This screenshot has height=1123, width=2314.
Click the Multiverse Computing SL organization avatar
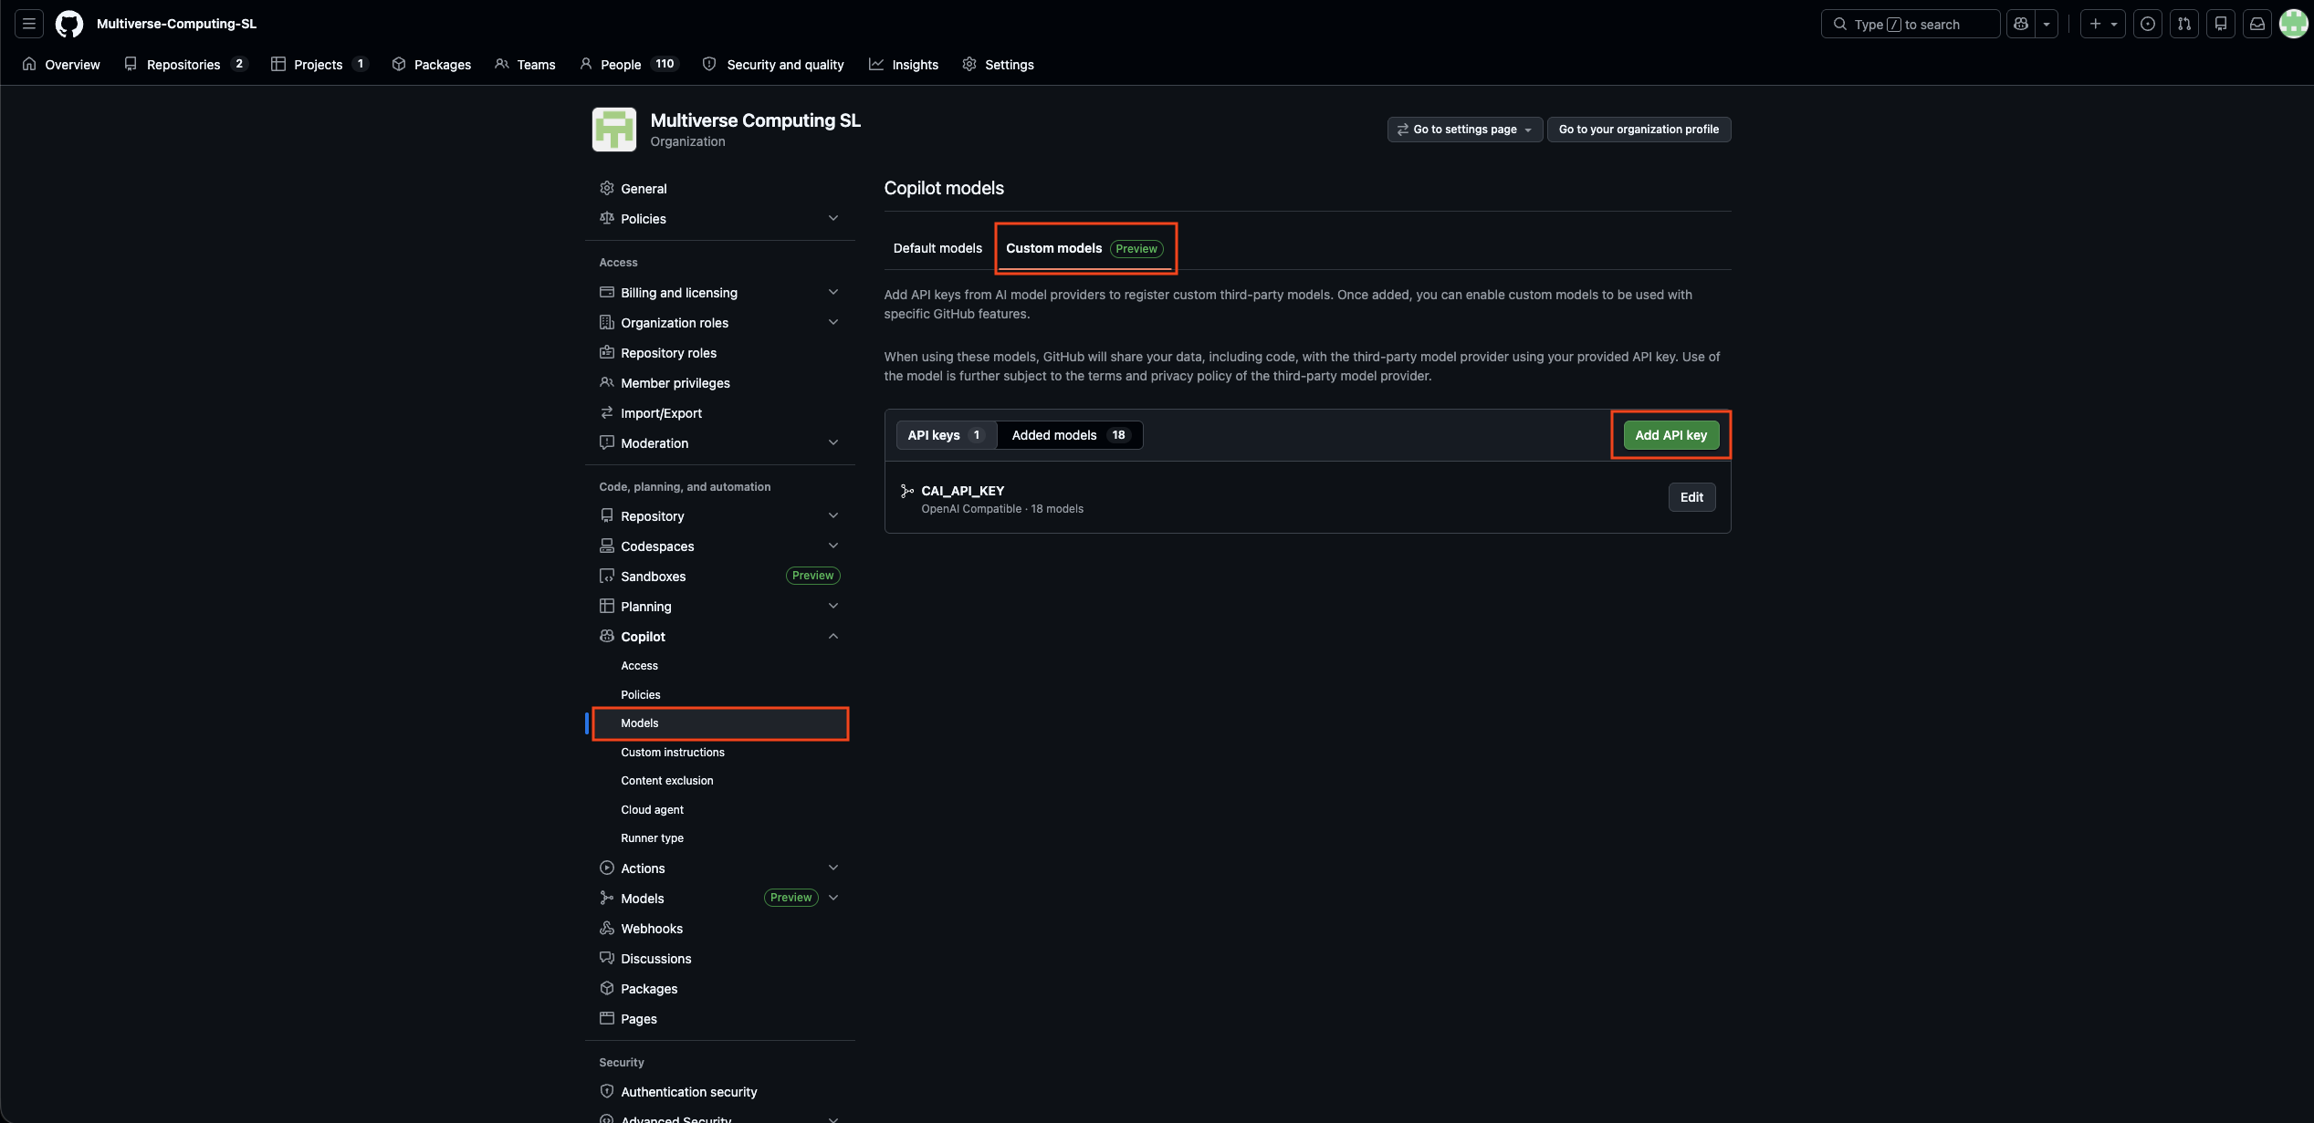point(614,130)
